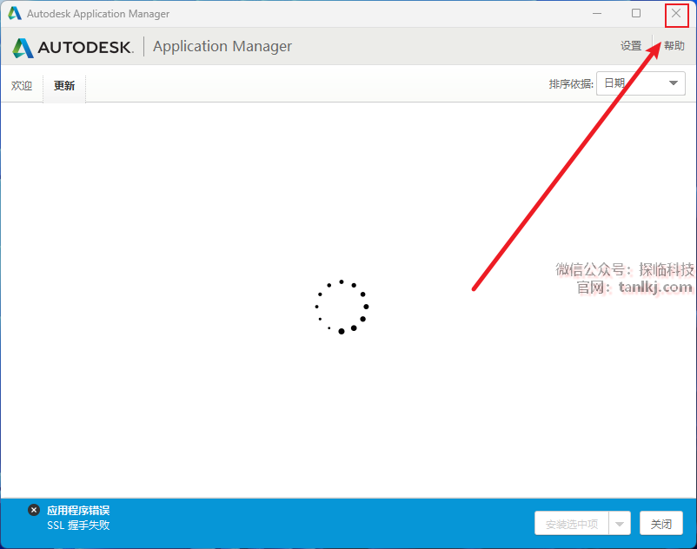The image size is (697, 549).
Task: Click the 排序依据 label
Action: 571,83
